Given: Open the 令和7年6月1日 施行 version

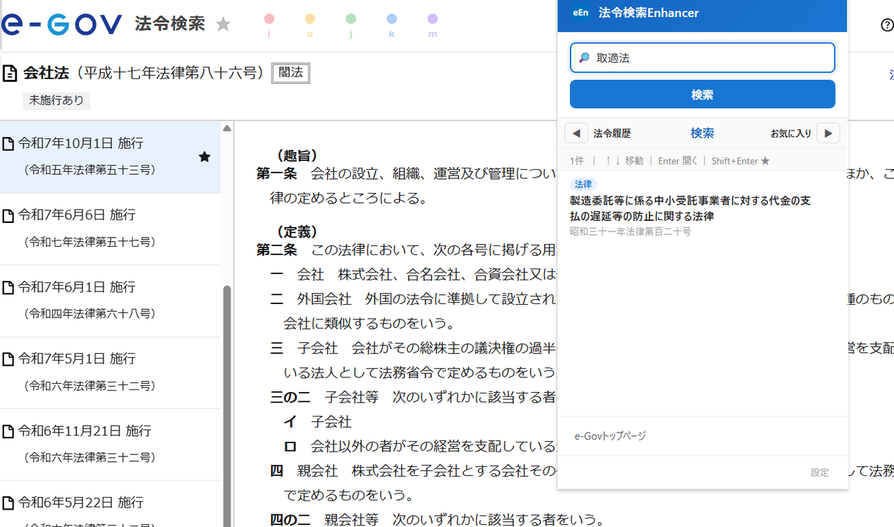Looking at the screenshot, I should tap(110, 301).
